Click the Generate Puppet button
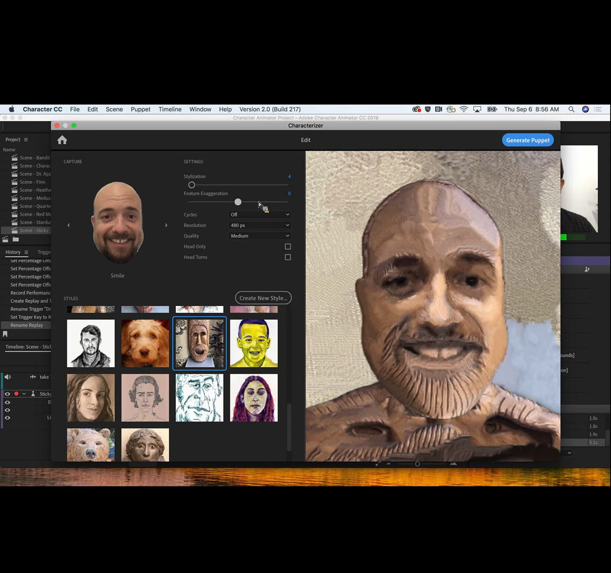611x573 pixels. [528, 140]
